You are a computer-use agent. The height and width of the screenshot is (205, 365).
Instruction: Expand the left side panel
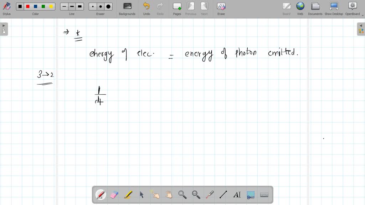[x=4, y=29]
